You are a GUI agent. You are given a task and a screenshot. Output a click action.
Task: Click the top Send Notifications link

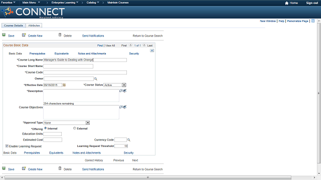(93, 35)
